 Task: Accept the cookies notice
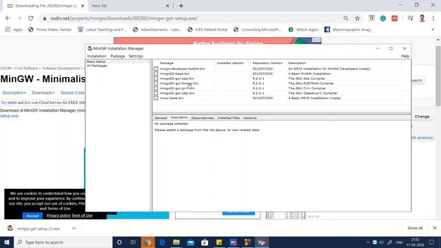point(32,216)
